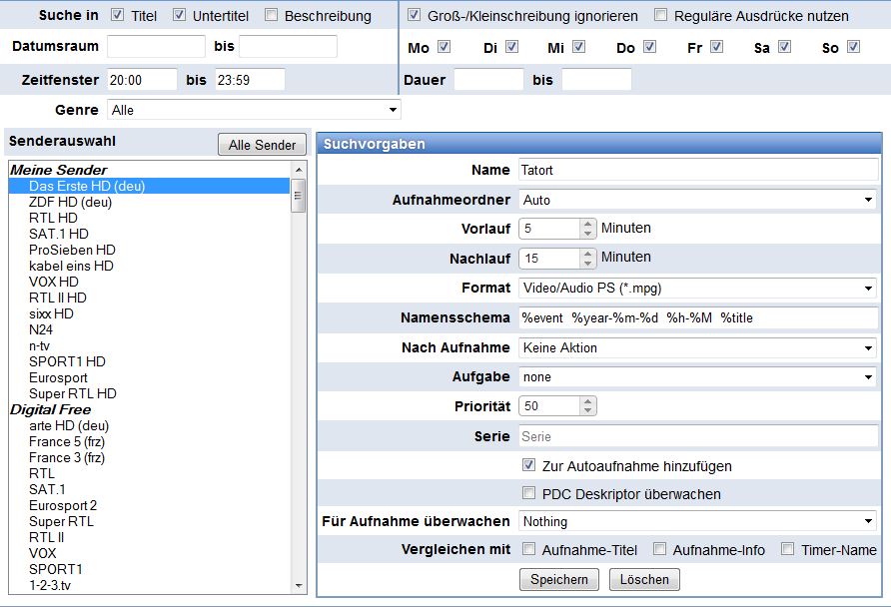Image resolution: width=891 pixels, height=607 pixels.
Task: Open Für Aufnahme überwachen dropdown
Action: [x=697, y=521]
